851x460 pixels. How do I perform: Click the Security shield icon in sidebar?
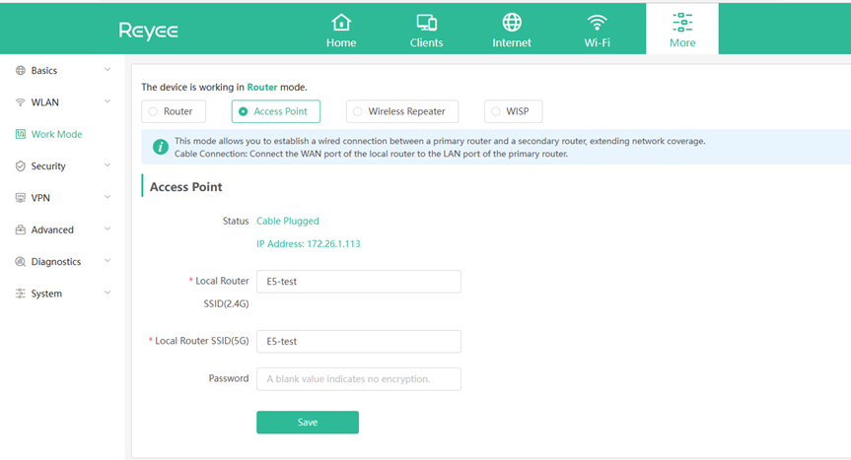pyautogui.click(x=21, y=166)
